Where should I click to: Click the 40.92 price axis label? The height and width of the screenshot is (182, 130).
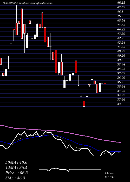(121, 51)
